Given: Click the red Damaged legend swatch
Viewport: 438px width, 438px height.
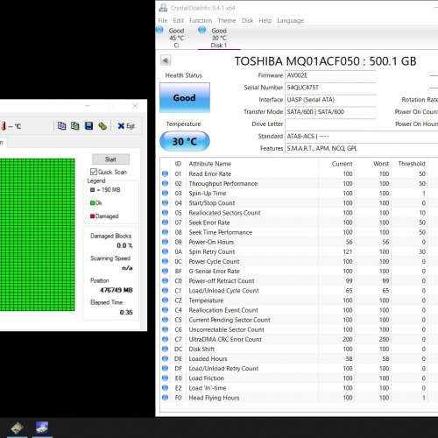Looking at the screenshot, I should coord(92,216).
